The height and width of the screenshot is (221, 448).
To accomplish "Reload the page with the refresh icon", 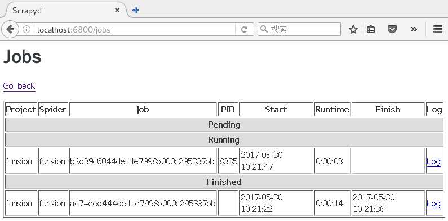I will 244,29.
